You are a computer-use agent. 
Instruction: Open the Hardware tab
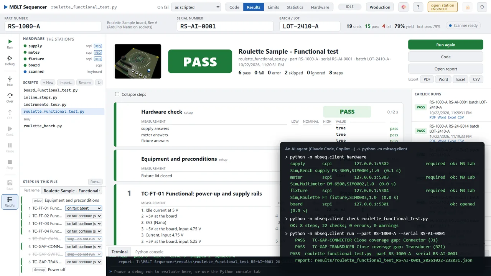[320, 7]
